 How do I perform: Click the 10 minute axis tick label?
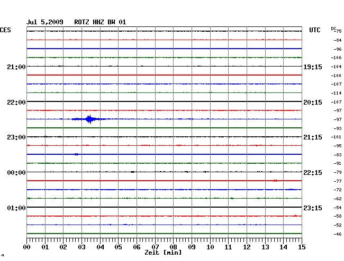210,247
